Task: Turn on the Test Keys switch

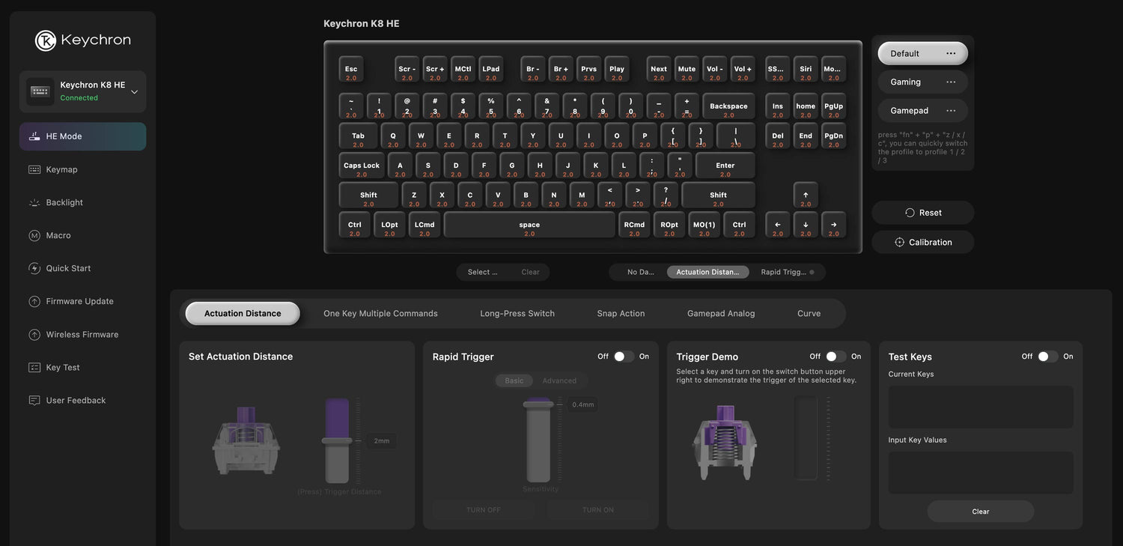Action: tap(1048, 357)
